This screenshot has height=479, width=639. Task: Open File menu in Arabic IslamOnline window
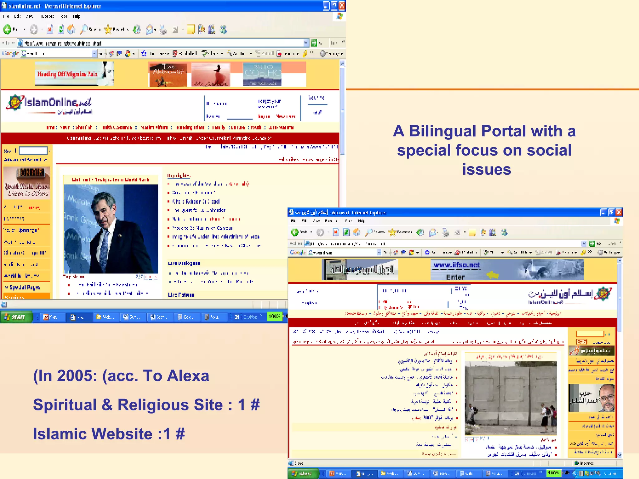(x=293, y=221)
